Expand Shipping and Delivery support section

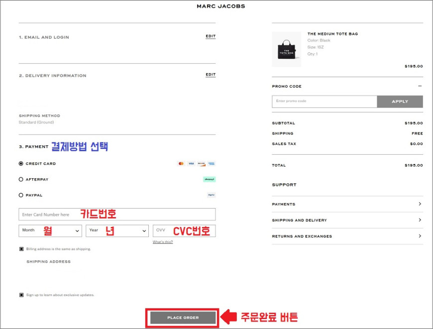tap(347, 220)
